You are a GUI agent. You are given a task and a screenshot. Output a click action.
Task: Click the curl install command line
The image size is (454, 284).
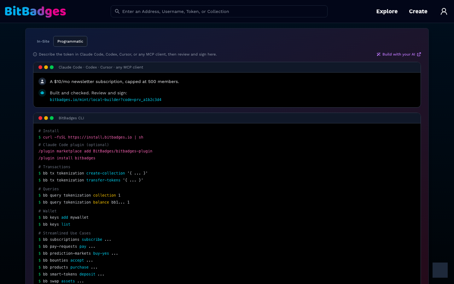click(x=91, y=137)
